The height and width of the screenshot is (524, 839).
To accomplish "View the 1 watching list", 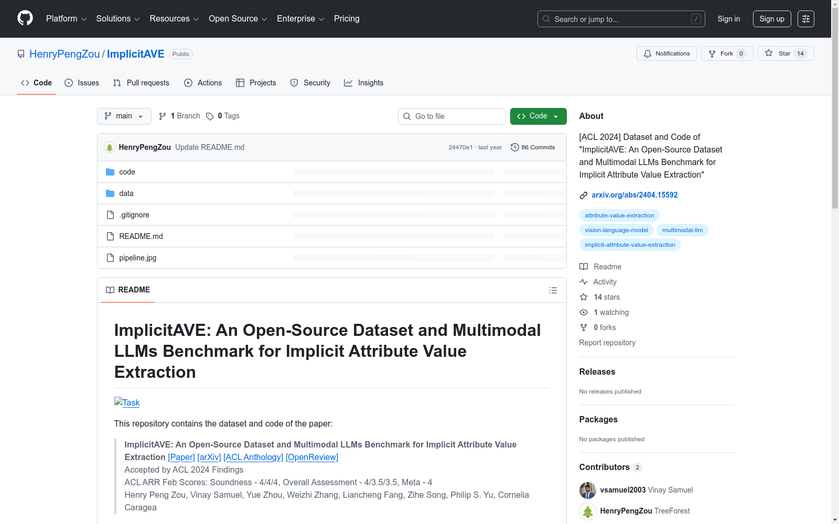I will (x=611, y=312).
